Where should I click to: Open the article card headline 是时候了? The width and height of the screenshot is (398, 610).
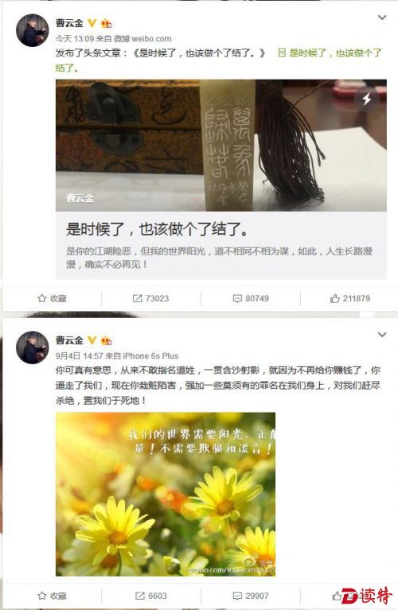(157, 230)
